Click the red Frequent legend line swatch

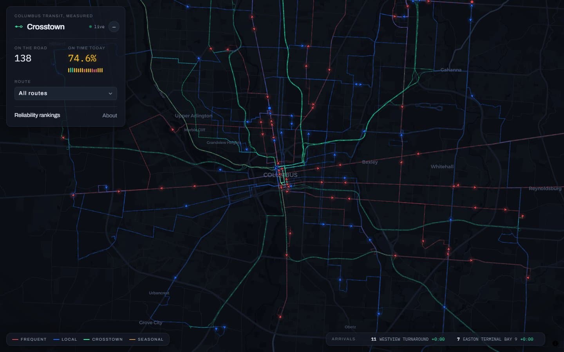(15, 339)
